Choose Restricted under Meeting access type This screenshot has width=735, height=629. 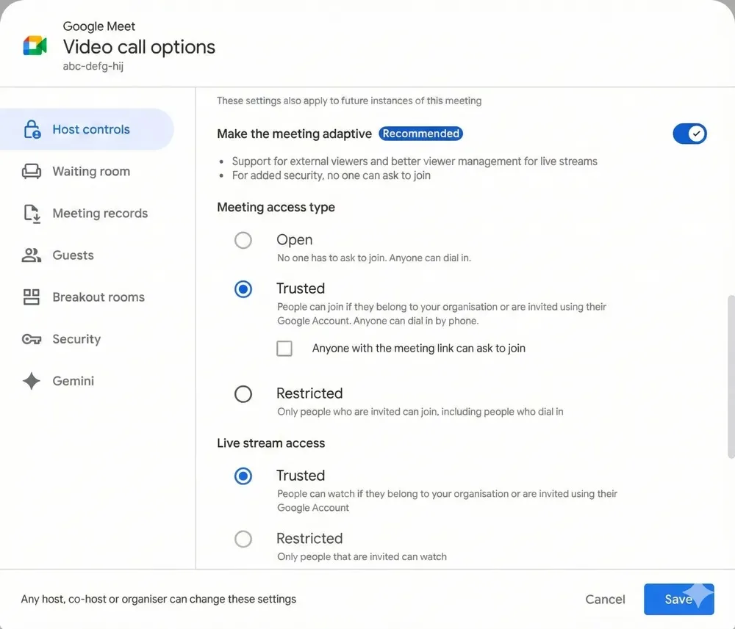coord(243,393)
